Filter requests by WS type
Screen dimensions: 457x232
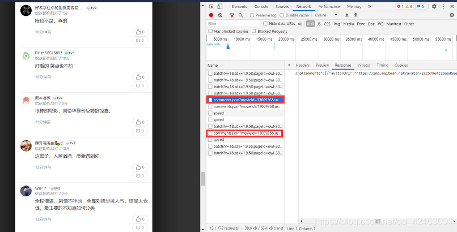380,24
